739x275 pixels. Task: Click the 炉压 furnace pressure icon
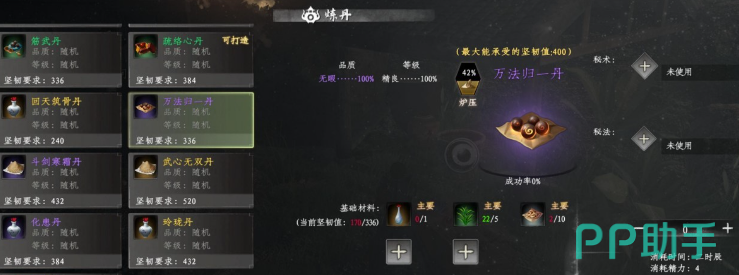(x=469, y=79)
